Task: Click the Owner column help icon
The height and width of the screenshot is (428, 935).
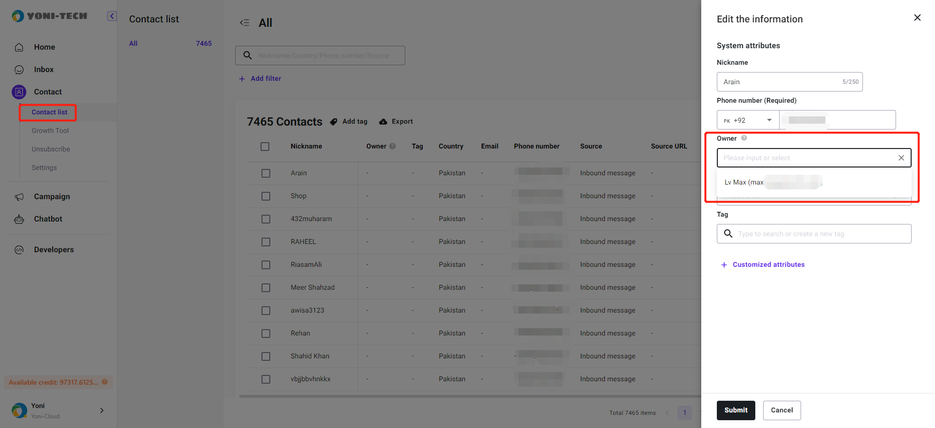Action: 393,146
